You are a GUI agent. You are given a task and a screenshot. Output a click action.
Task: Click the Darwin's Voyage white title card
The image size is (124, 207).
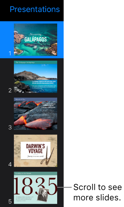coord(36,151)
